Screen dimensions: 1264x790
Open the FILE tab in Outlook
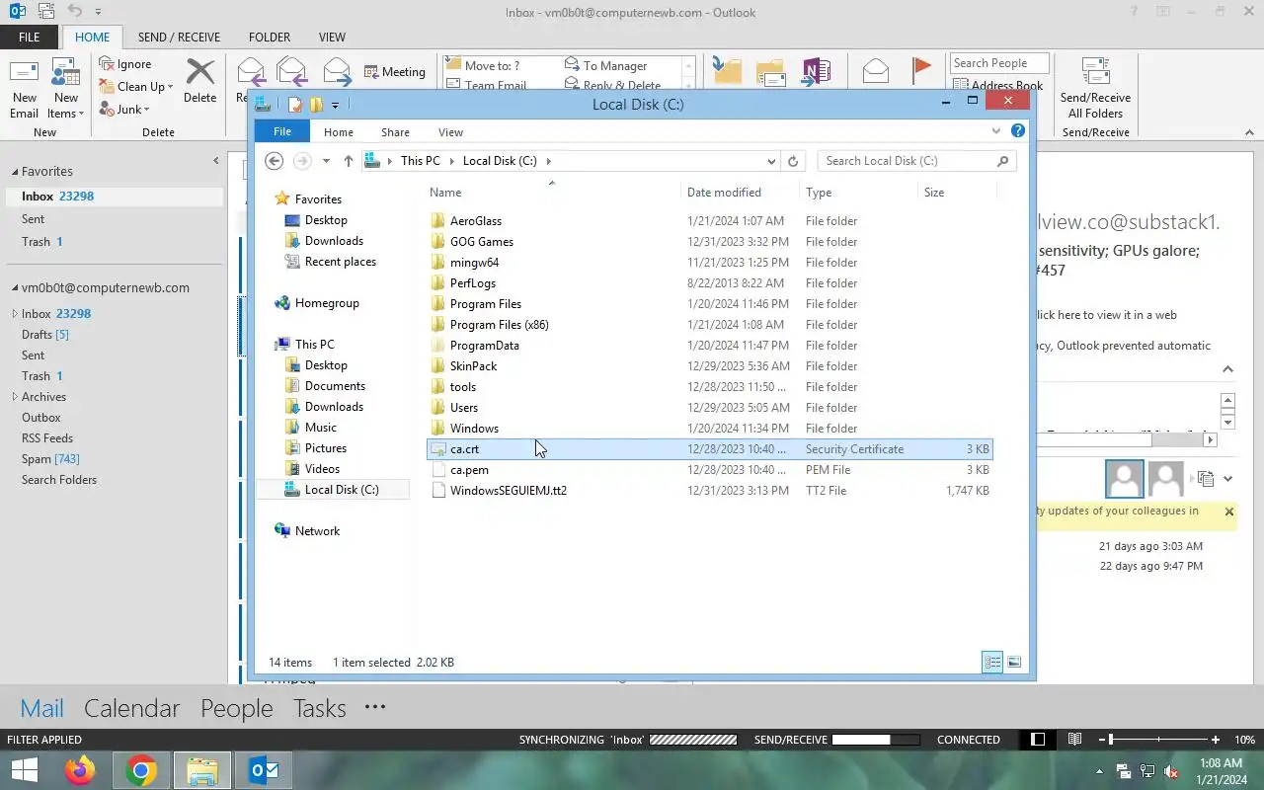point(30,38)
